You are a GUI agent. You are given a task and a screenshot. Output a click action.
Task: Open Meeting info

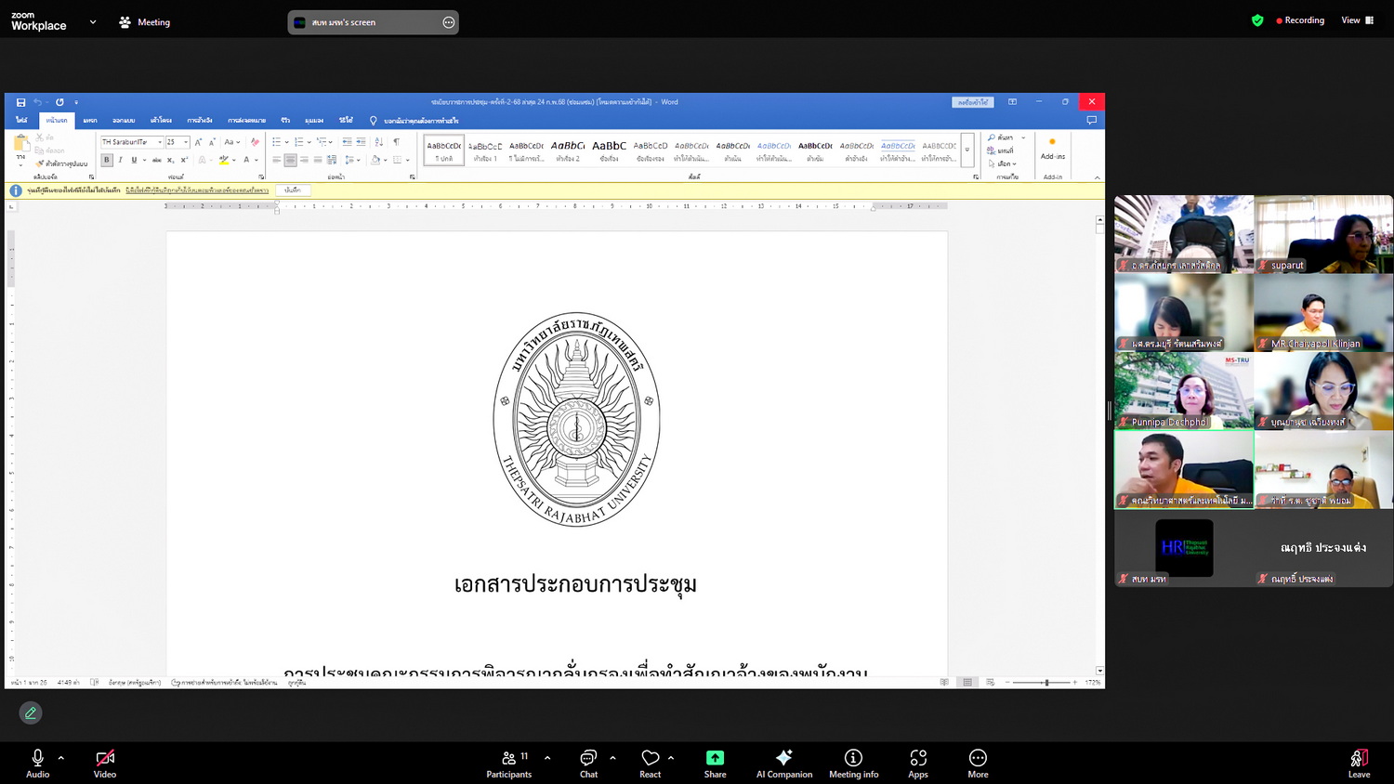click(x=853, y=763)
